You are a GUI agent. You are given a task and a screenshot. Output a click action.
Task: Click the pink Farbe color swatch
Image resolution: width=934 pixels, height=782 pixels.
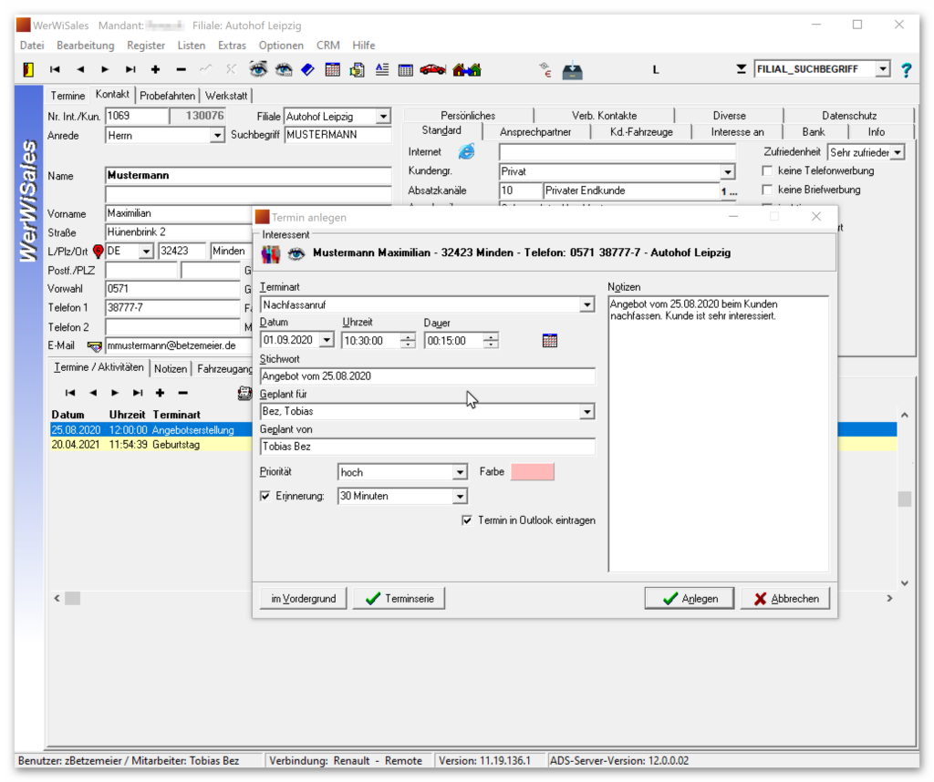(x=533, y=472)
